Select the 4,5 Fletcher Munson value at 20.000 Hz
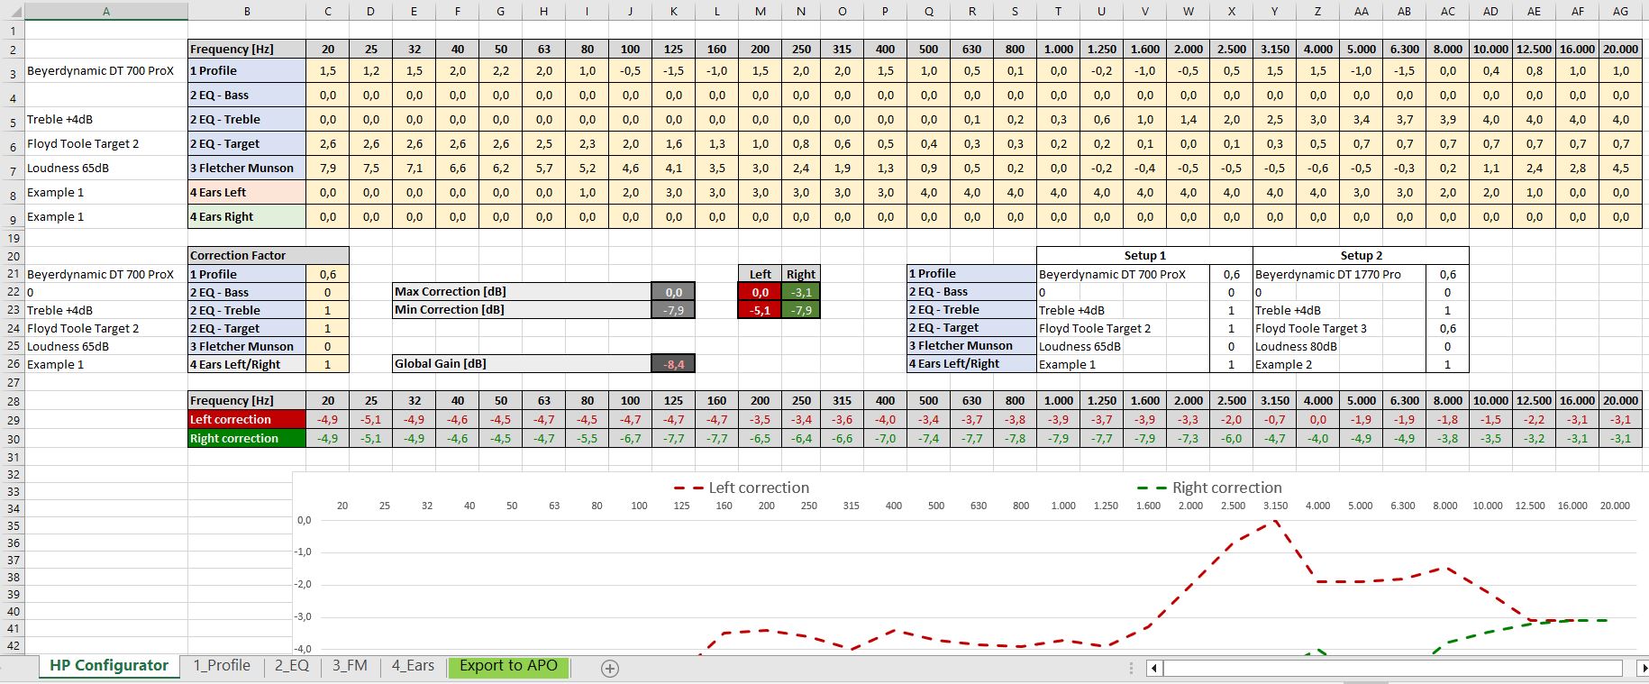Image resolution: width=1649 pixels, height=684 pixels. 1620,169
